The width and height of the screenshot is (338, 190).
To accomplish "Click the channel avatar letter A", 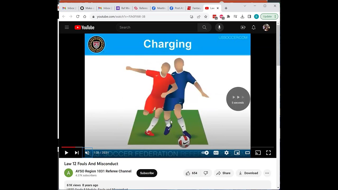I will [68, 173].
